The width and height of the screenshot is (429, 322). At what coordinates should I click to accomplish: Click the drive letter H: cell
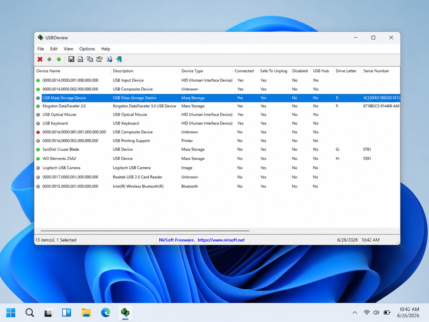tap(338, 159)
